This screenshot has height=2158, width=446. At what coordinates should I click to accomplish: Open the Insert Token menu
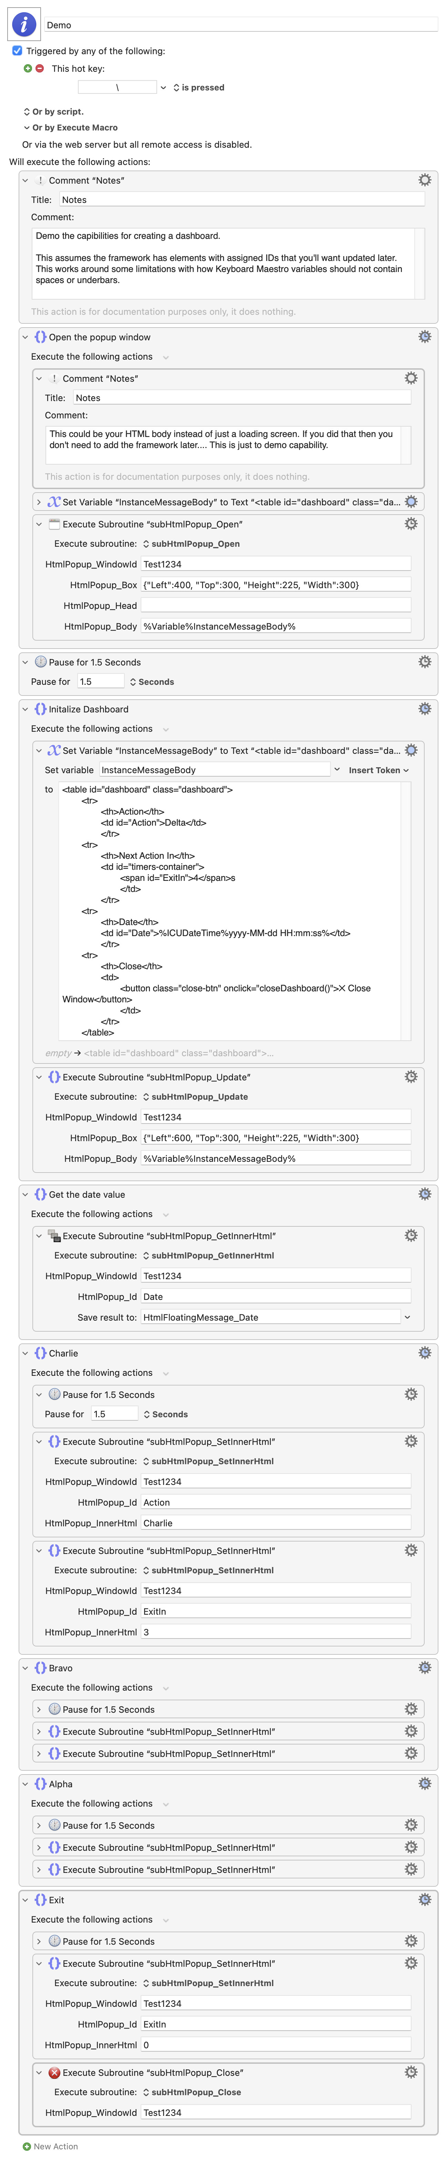click(x=378, y=770)
